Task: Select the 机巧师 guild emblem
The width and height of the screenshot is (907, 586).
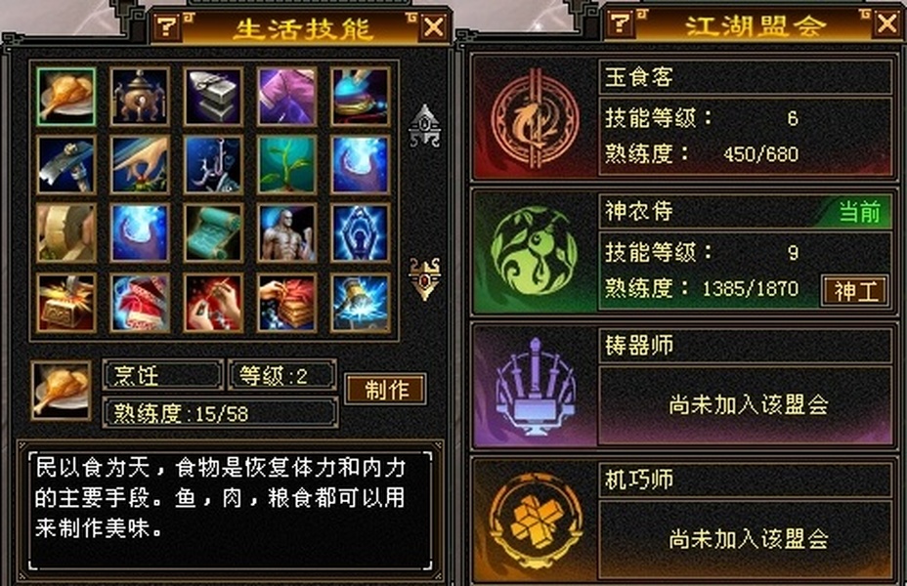Action: [535, 521]
